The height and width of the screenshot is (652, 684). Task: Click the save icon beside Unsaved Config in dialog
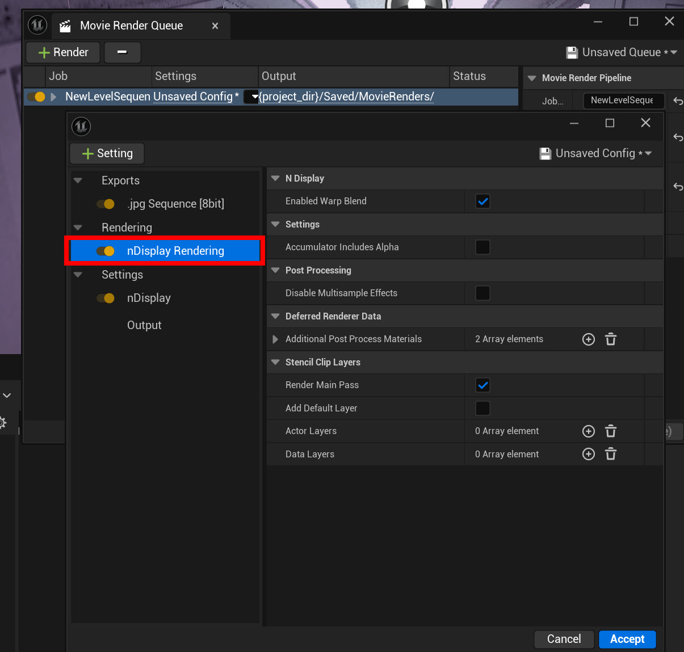(545, 154)
